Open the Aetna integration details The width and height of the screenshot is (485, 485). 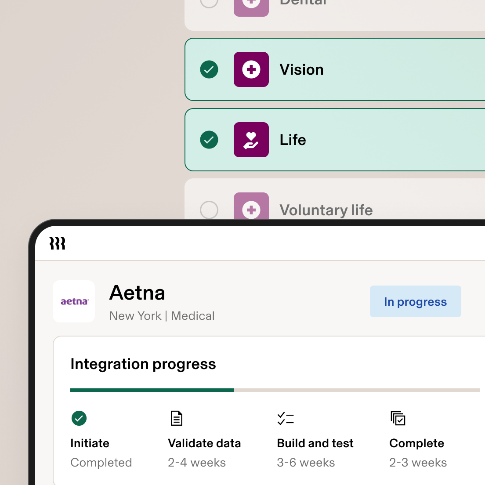[x=137, y=293]
